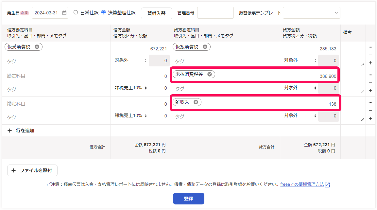Click the empty 勘定科目 debit field in third row
This screenshot has width=377, height=210.
(56, 104)
